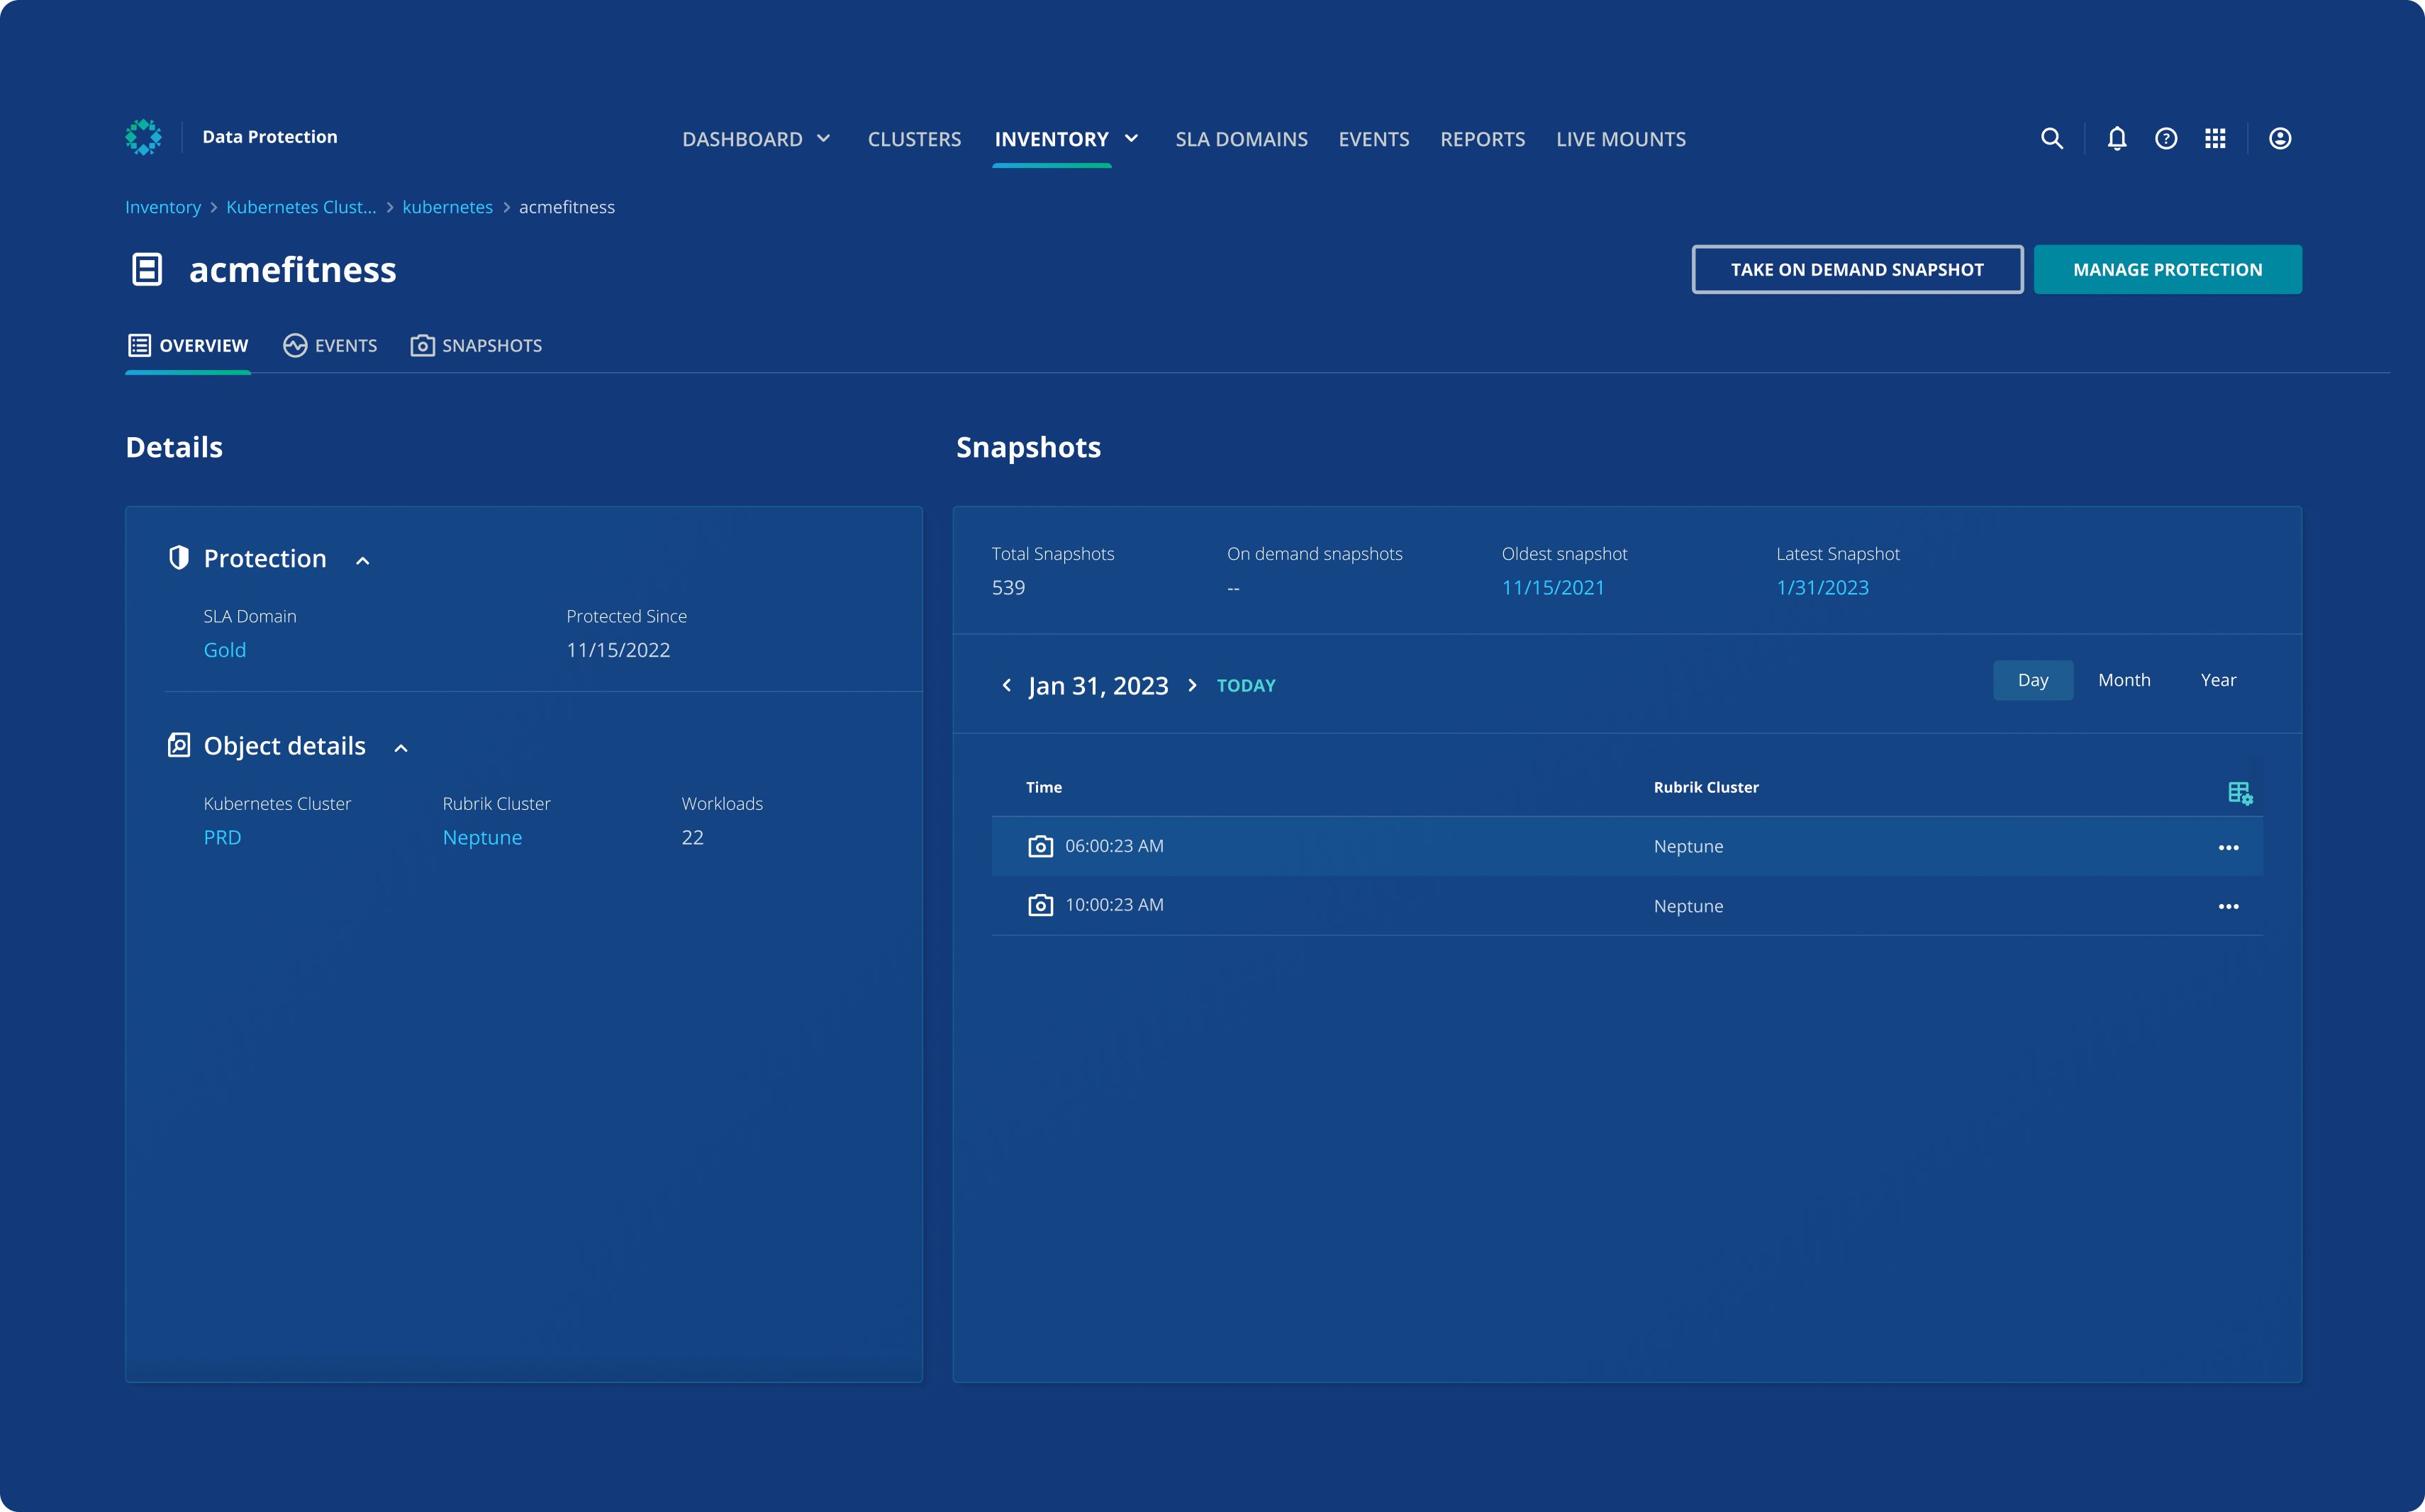Open more options for 06:00:23 AM snapshot
Viewport: 2425px width, 1512px height.
tap(2229, 847)
